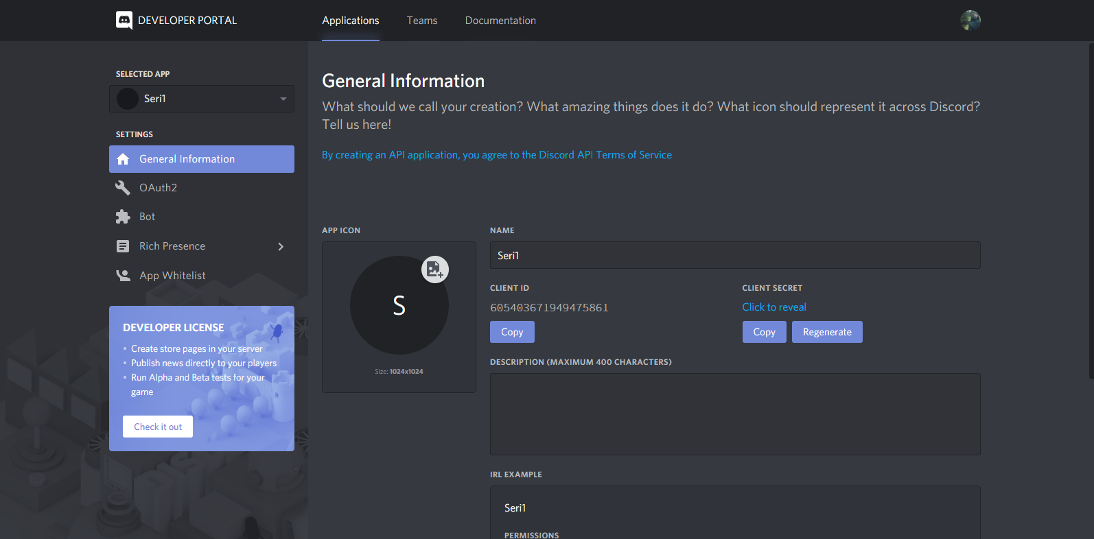Click the Seri1 name in IRL Example
The image size is (1094, 539).
click(x=515, y=508)
